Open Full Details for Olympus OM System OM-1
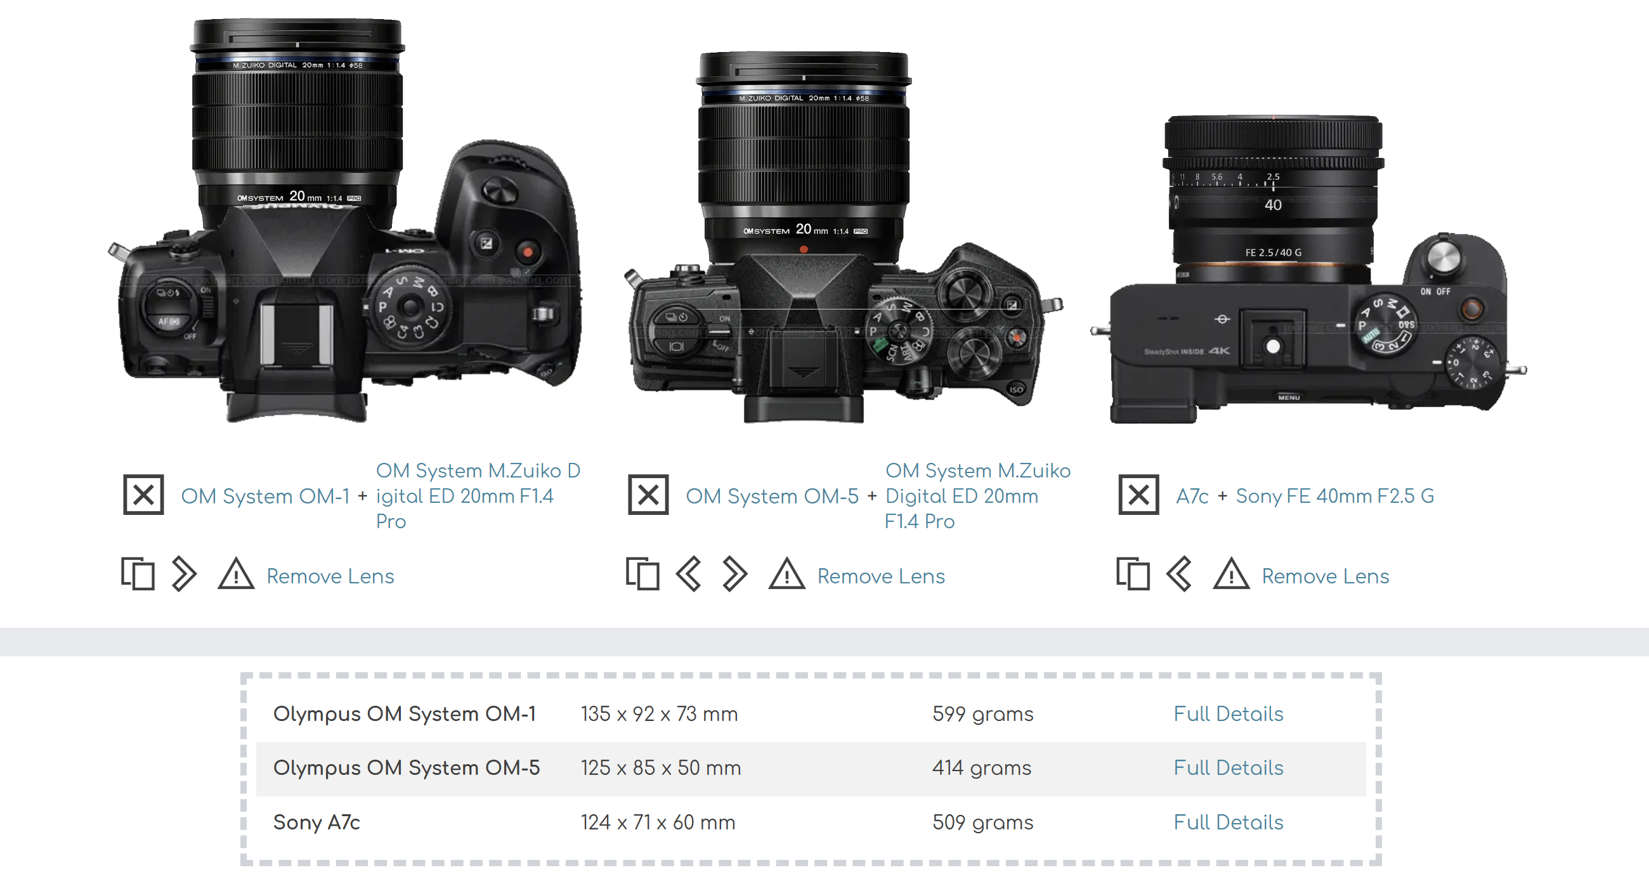The width and height of the screenshot is (1649, 877). [1228, 714]
